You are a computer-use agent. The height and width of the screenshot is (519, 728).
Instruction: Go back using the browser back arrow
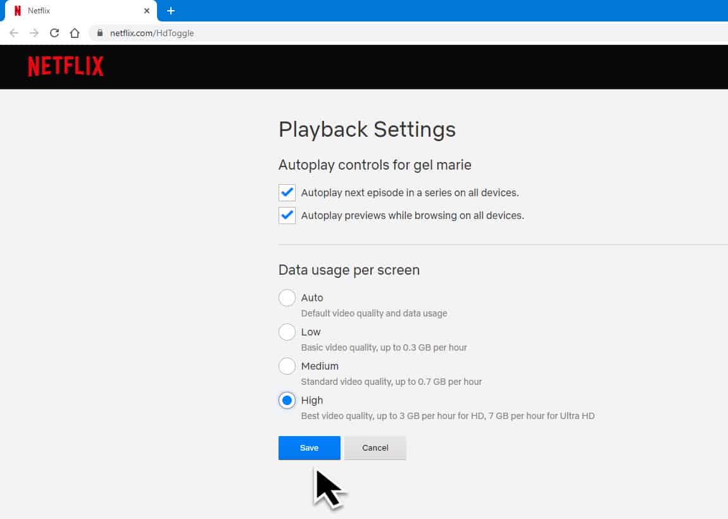(14, 33)
